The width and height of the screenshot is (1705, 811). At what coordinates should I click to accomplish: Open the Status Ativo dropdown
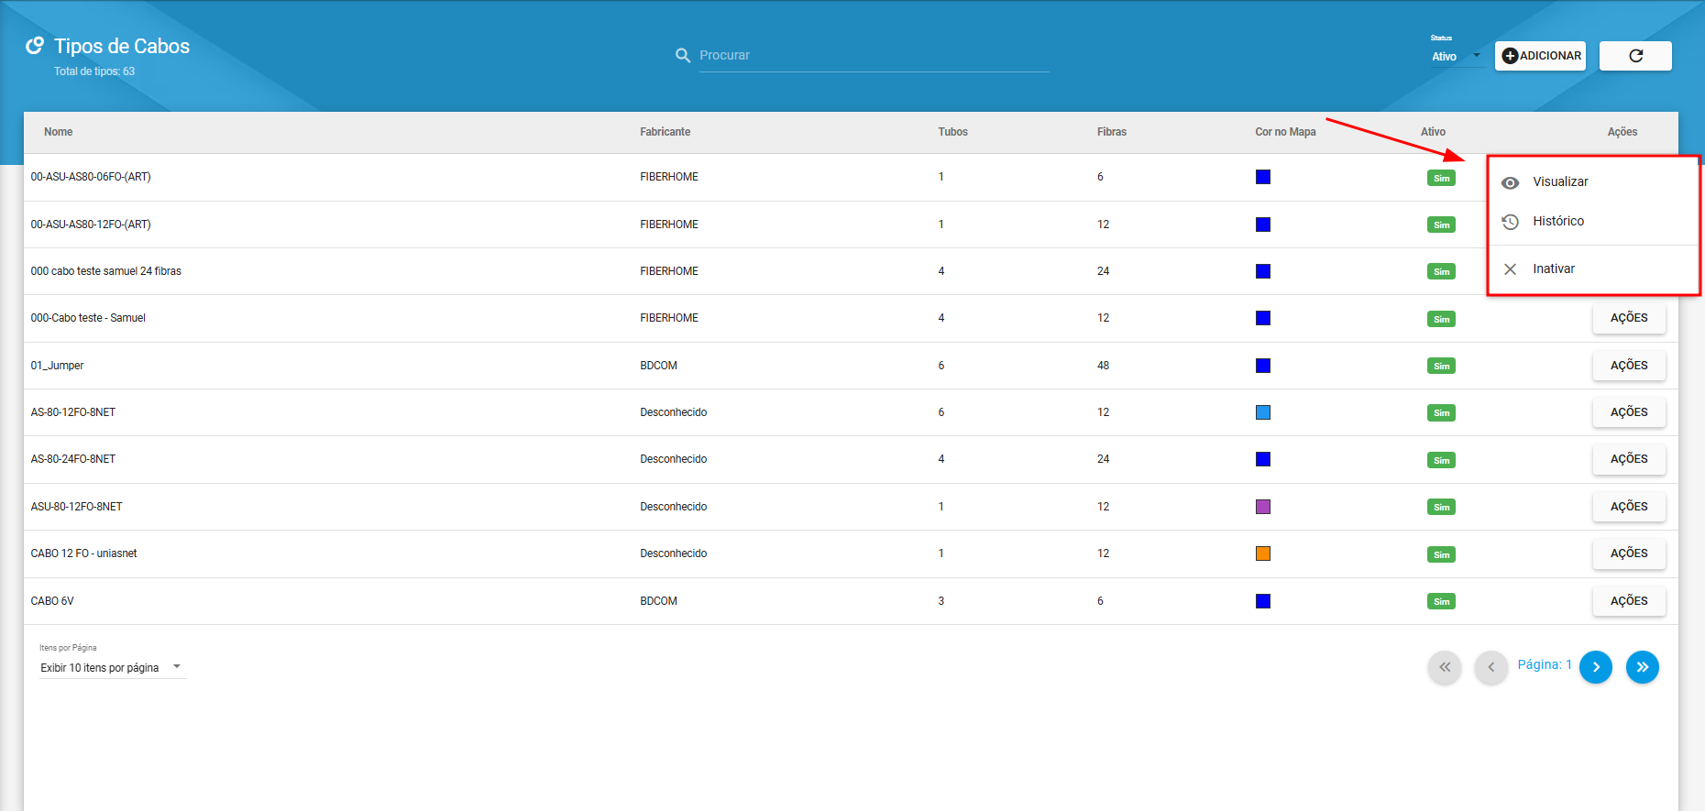pos(1456,56)
